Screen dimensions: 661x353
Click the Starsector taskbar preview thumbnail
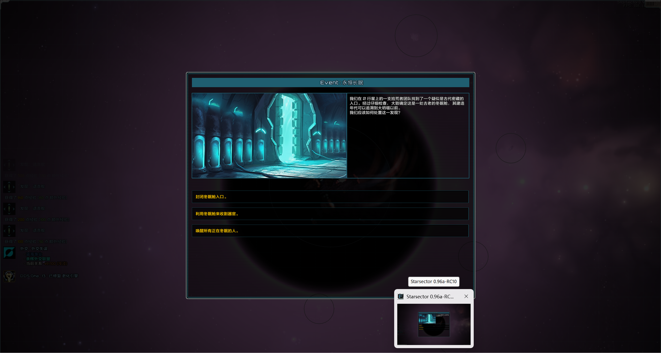point(434,324)
